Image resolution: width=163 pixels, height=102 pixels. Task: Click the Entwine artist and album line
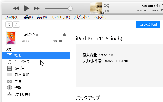coord(149,10)
